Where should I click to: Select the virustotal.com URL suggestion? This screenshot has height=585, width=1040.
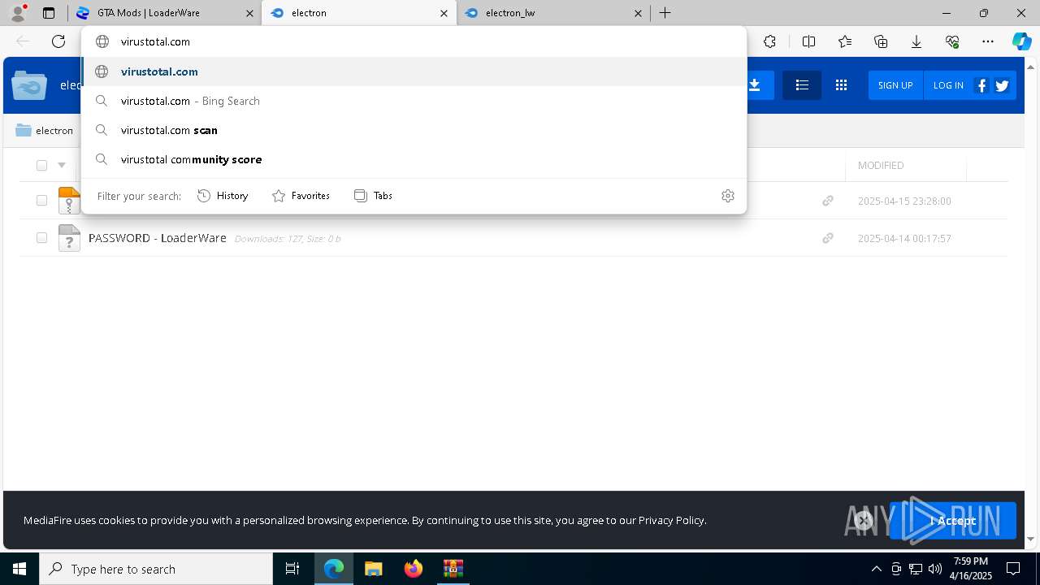pyautogui.click(x=414, y=71)
